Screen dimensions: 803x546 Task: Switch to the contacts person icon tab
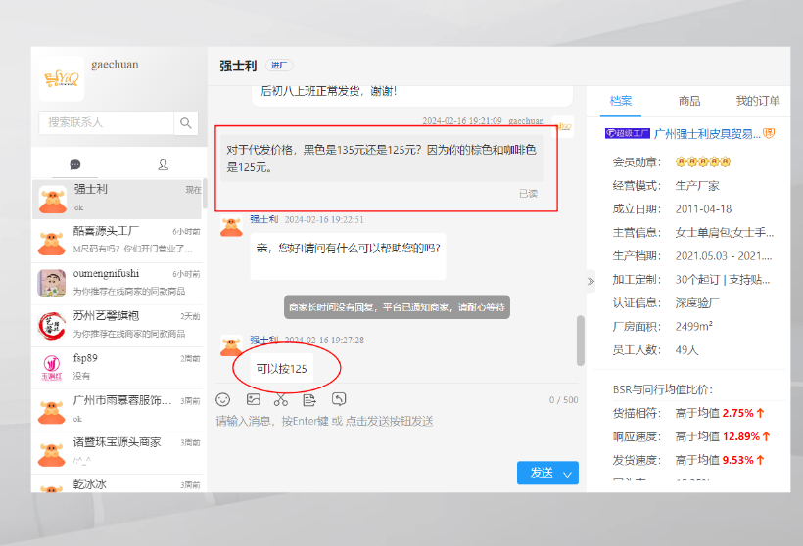[x=163, y=164]
